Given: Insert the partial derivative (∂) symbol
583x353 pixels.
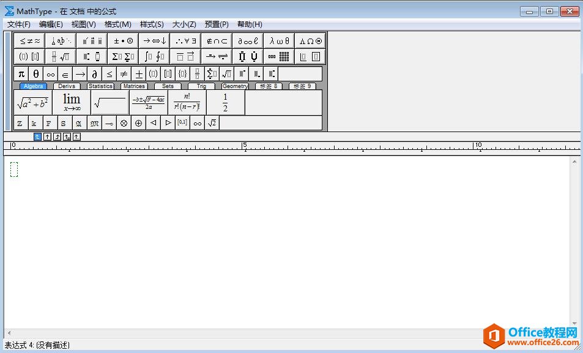Looking at the screenshot, I should tap(94, 73).
